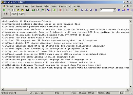This screenshot has height=95, width=133.
Task: Center align text with the toolbar icon
Action: (87, 10)
